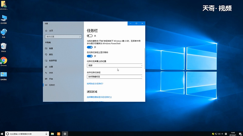243x136 pixels.
Task: Open the volume speaker tray icon
Action: point(219,134)
